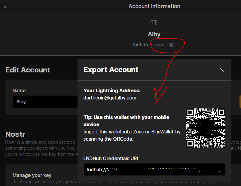This screenshot has height=186, width=241.
Task: Click the wallet icon above Alby
Action: pos(154,23)
